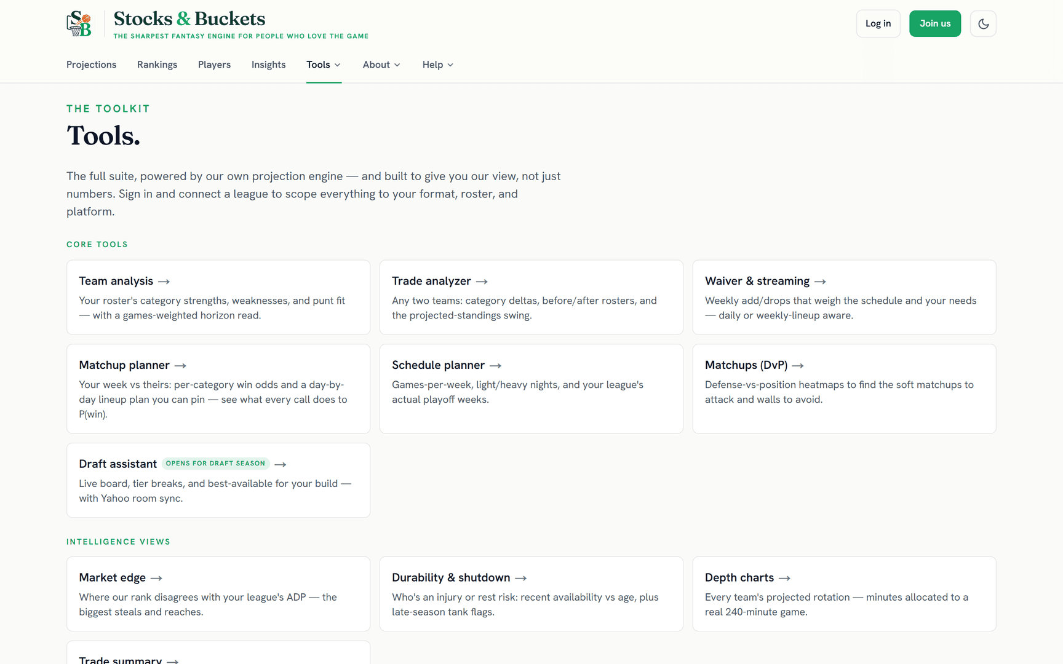Click the Log in button

pyautogui.click(x=878, y=24)
